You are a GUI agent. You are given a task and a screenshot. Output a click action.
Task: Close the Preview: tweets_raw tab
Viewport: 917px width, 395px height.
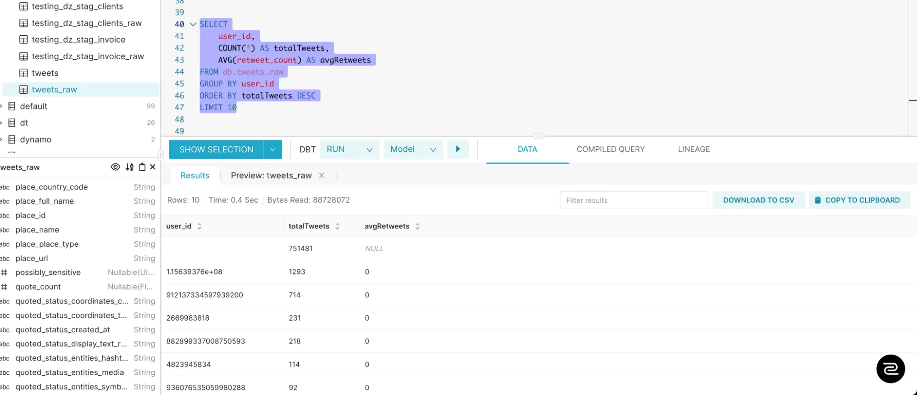[x=322, y=175]
